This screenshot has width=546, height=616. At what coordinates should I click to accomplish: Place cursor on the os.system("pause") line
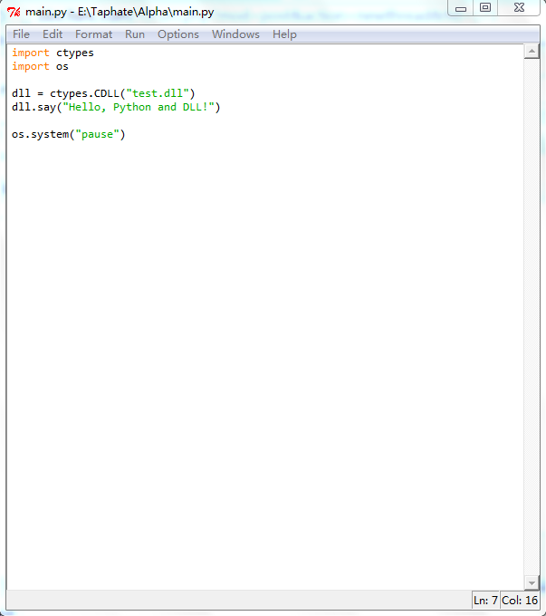68,134
